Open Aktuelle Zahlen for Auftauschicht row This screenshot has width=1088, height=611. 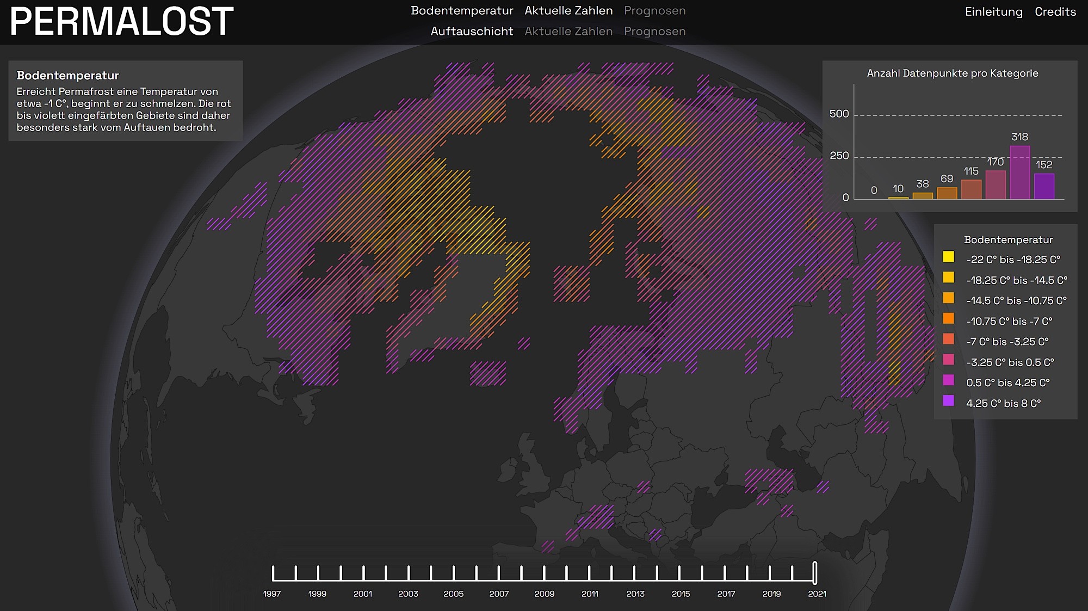568,31
